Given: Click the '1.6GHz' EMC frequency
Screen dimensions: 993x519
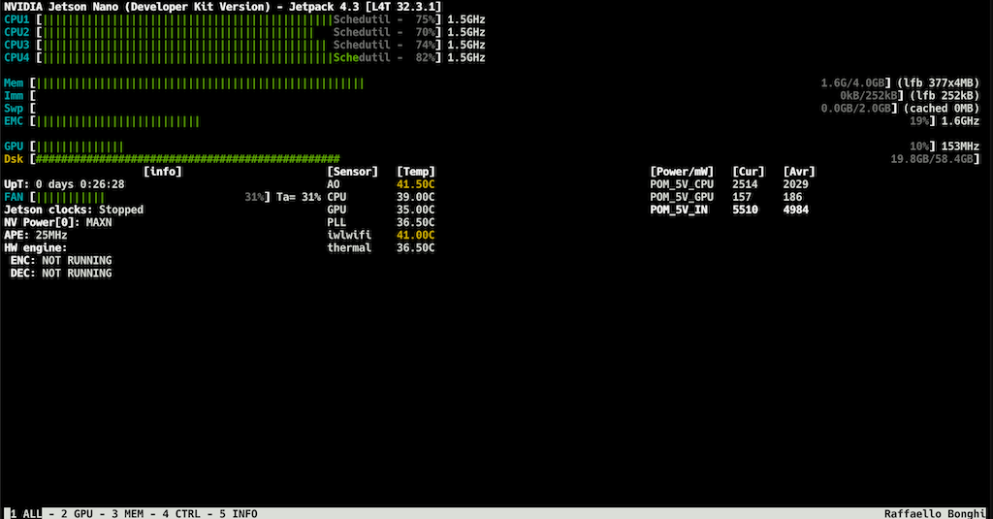Looking at the screenshot, I should pyautogui.click(x=960, y=121).
